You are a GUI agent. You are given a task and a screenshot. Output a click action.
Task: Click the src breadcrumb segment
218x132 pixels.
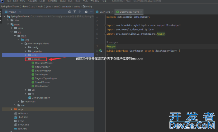tap(33, 7)
